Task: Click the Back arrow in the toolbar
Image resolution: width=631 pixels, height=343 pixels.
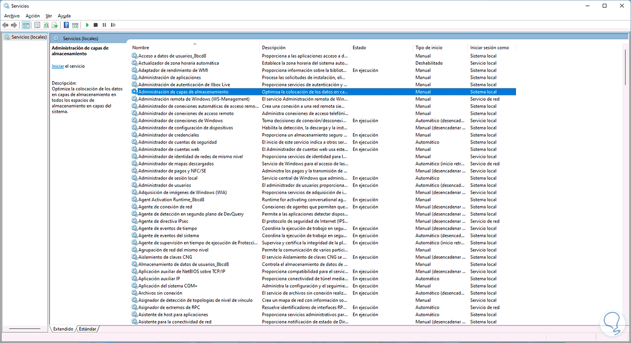Action: pos(5,25)
